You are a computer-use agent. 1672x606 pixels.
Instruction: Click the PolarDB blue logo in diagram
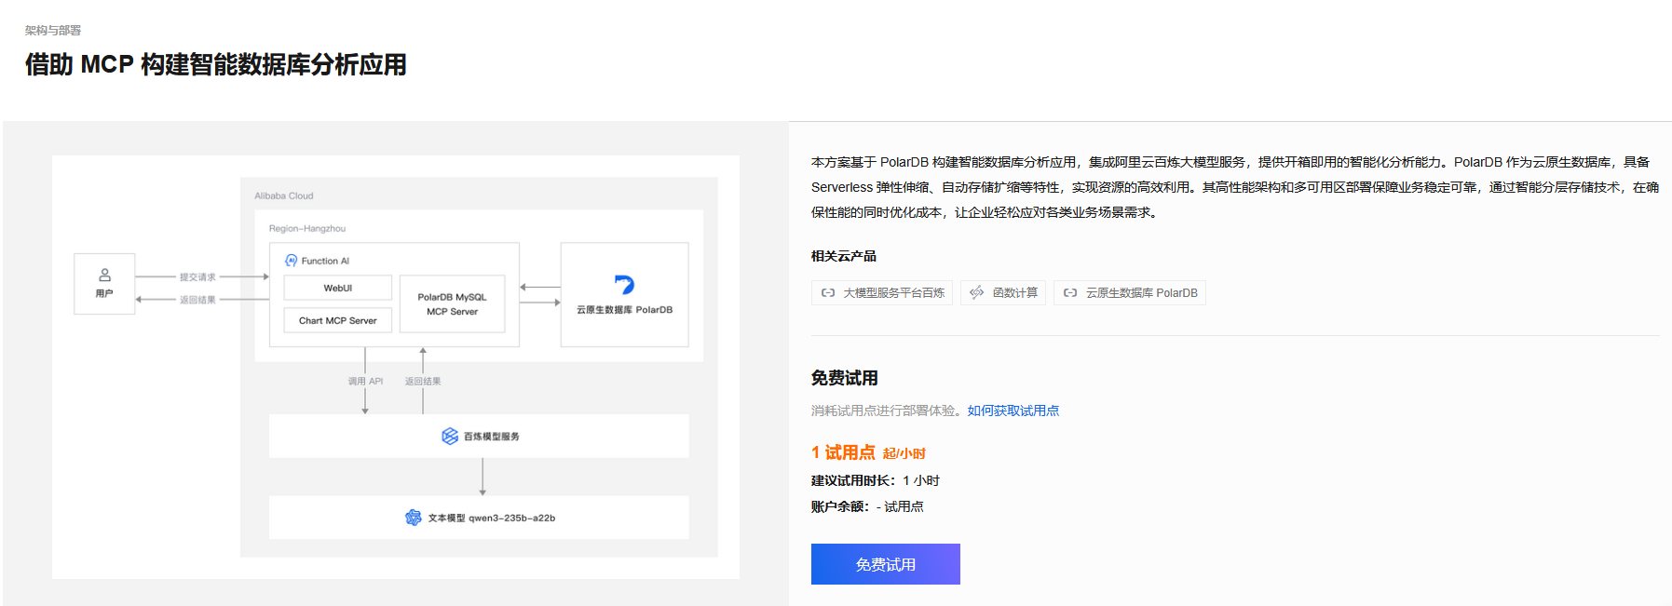pos(624,285)
